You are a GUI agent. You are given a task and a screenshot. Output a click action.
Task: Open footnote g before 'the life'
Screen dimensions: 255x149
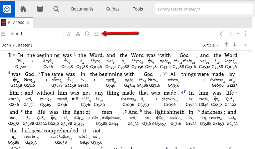(x=22, y=111)
